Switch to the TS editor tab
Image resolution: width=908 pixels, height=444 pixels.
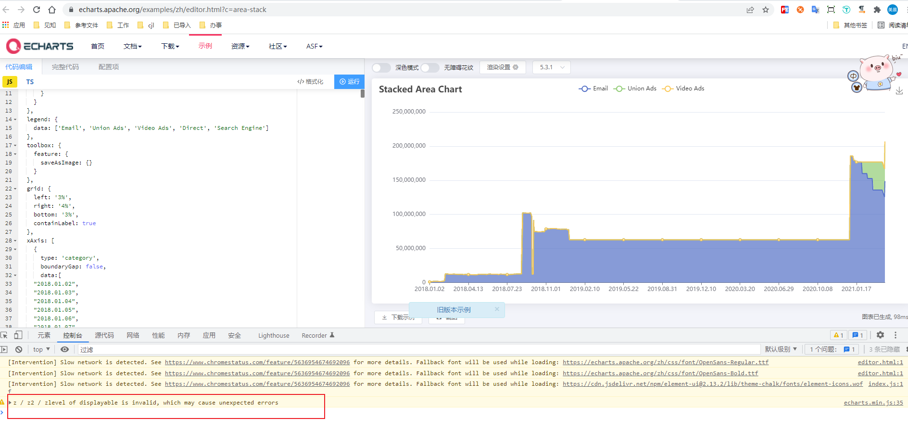point(30,81)
